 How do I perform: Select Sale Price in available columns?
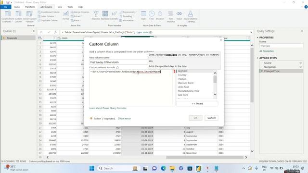point(183,95)
